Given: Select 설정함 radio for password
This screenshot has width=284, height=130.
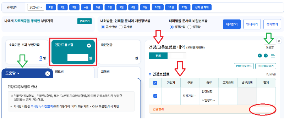Looking at the screenshot, I should tap(189, 27).
